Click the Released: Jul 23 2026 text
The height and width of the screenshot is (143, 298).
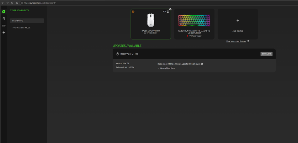[125, 67]
